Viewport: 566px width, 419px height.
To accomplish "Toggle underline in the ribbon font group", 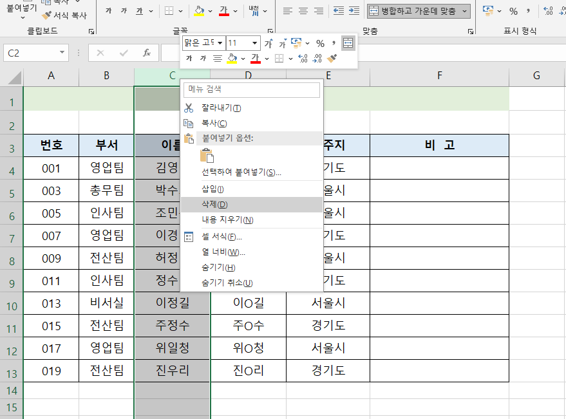I will point(140,11).
